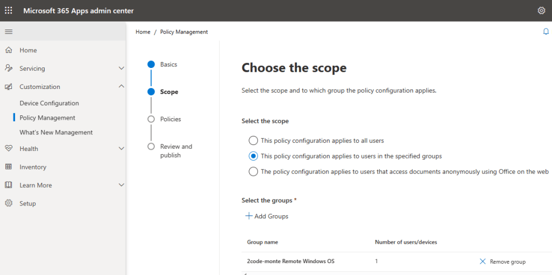Collapse navigation with the hamburger icon
The height and width of the screenshot is (275, 552).
[9, 32]
